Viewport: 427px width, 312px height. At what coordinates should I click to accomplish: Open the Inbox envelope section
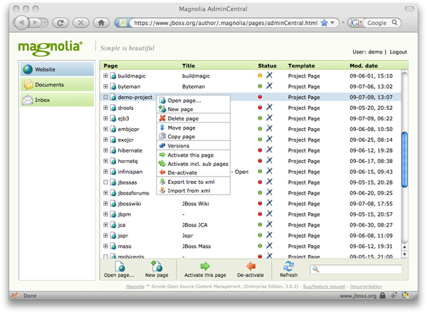pyautogui.click(x=57, y=100)
